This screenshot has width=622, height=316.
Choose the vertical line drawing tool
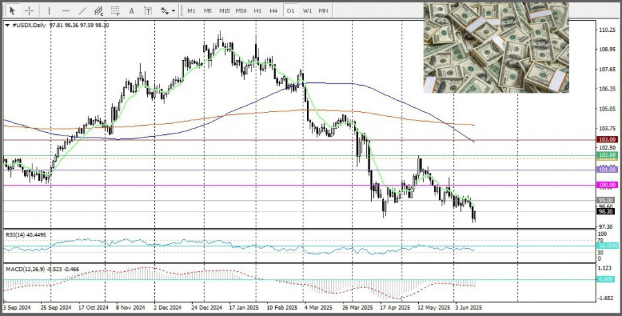48,11
